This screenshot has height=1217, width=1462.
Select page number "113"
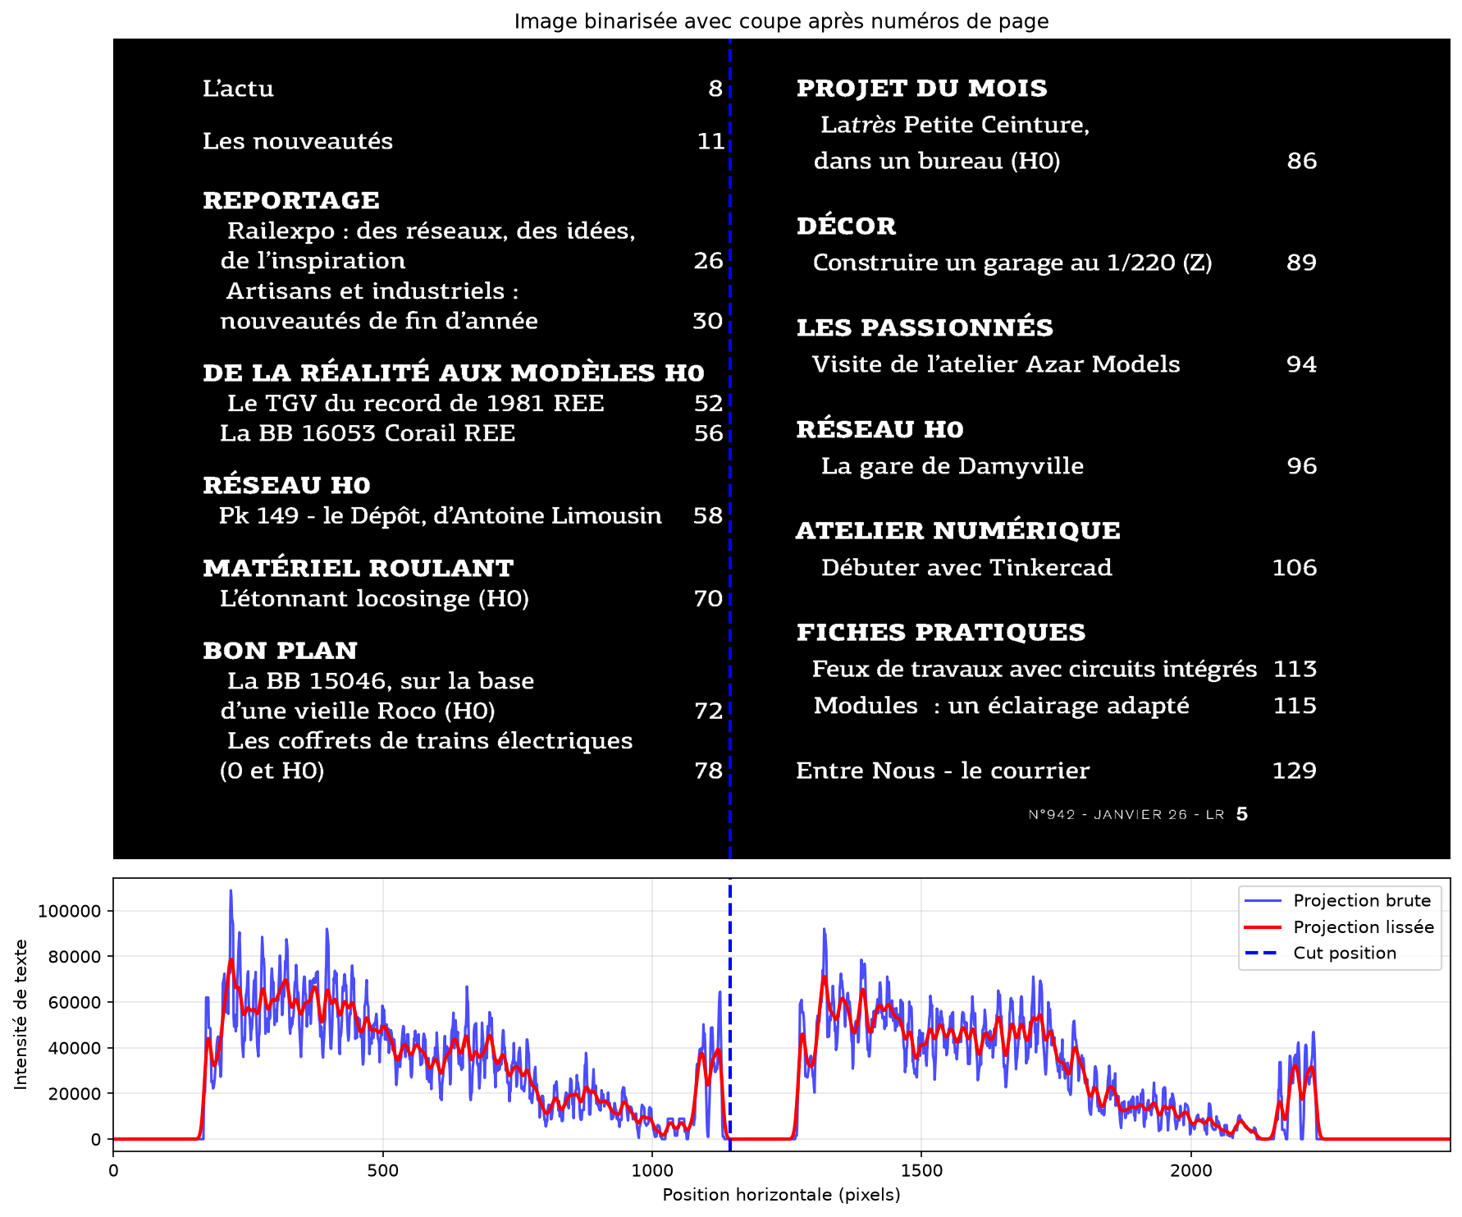(x=1295, y=670)
